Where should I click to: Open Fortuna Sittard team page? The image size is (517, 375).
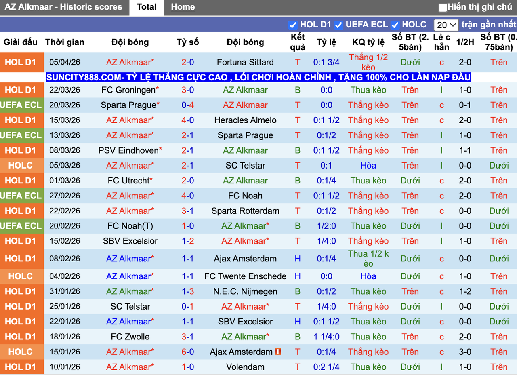point(245,62)
